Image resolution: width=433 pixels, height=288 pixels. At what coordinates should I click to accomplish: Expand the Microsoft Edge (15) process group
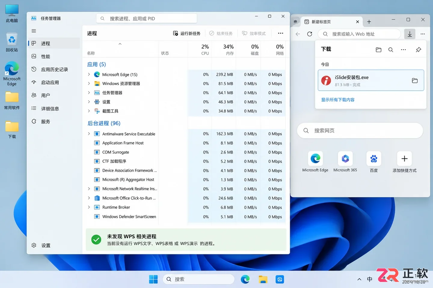coord(89,74)
